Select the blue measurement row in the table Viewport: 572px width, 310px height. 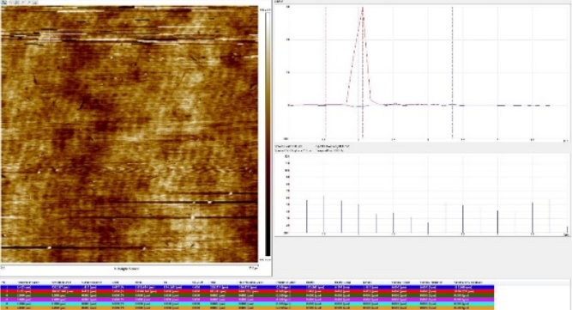[x=247, y=288]
